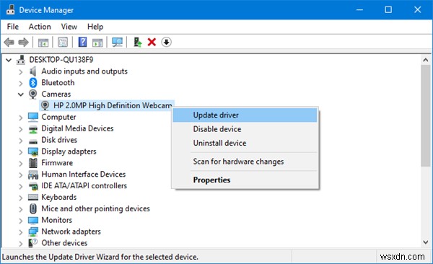Image resolution: width=433 pixels, height=264 pixels.
Task: Click the Mice and other pointing devices icon
Action: 33,208
